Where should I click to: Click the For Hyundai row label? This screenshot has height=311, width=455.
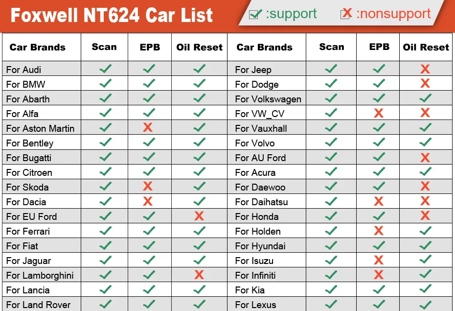[260, 246]
